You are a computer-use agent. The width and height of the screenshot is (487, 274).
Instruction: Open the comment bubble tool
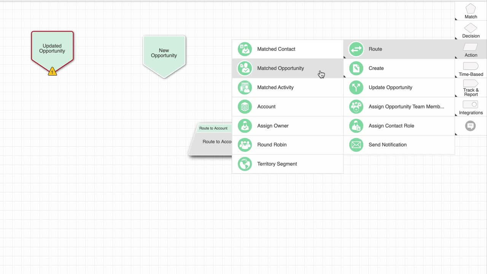pos(471,126)
